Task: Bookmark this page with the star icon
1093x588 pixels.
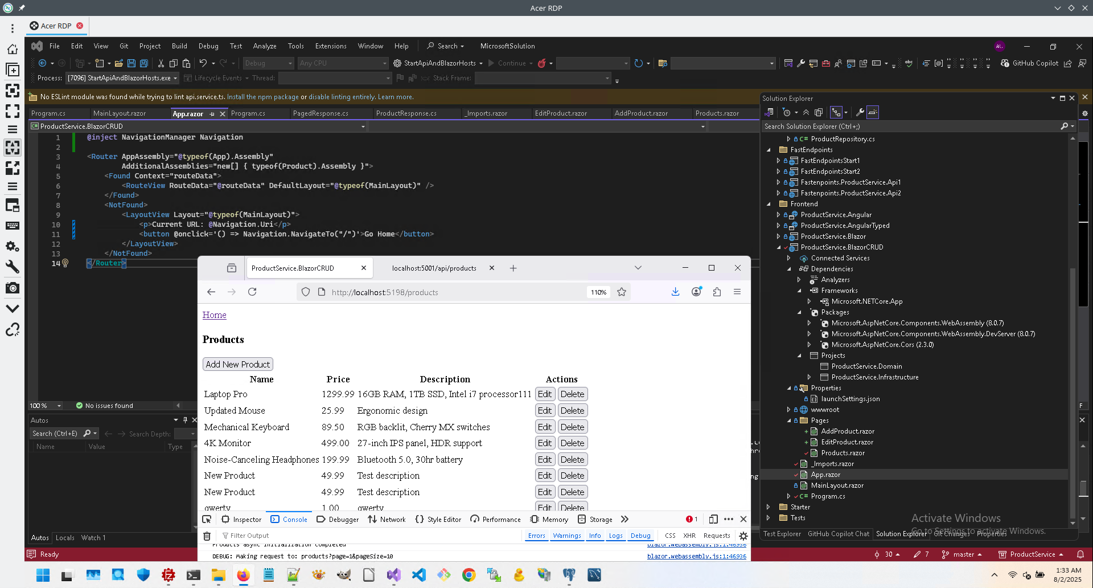Action: pyautogui.click(x=622, y=292)
